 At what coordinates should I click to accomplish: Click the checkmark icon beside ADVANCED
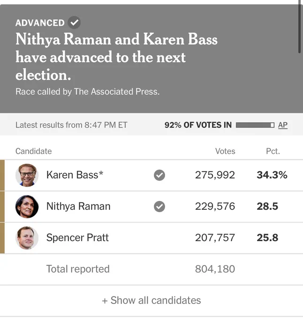(x=74, y=23)
